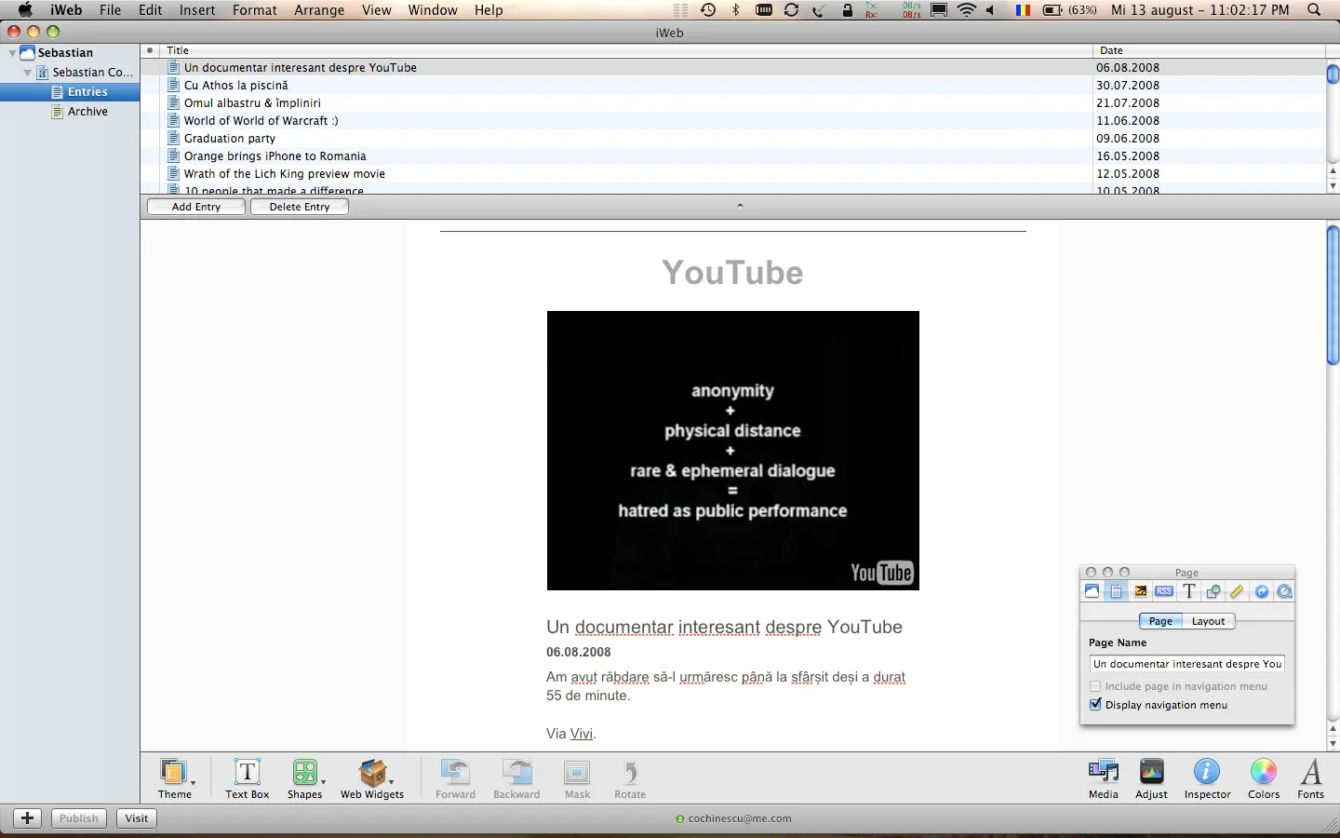Open the Metrics inspector ruler icon
1340x838 pixels.
pos(1237,592)
